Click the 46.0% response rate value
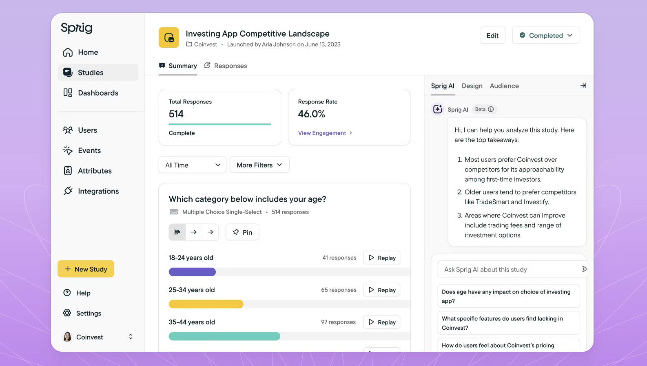This screenshot has width=647, height=366. (312, 114)
